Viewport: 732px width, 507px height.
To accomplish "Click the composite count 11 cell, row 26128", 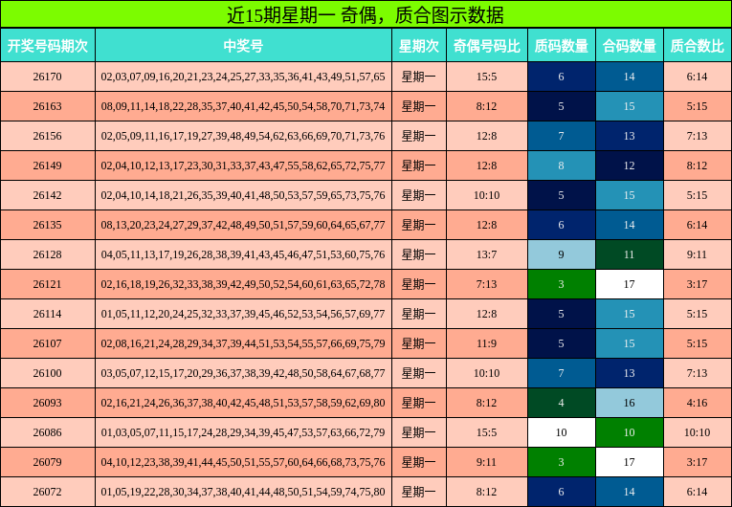I will (x=630, y=254).
